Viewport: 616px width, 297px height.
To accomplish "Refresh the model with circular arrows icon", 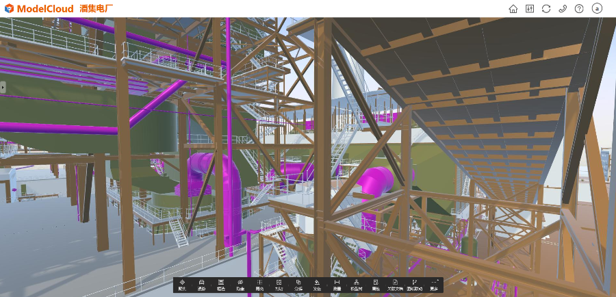I will [x=546, y=9].
